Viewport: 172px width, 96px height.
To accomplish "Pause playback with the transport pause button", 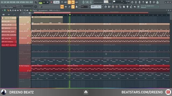I will coord(44,2).
